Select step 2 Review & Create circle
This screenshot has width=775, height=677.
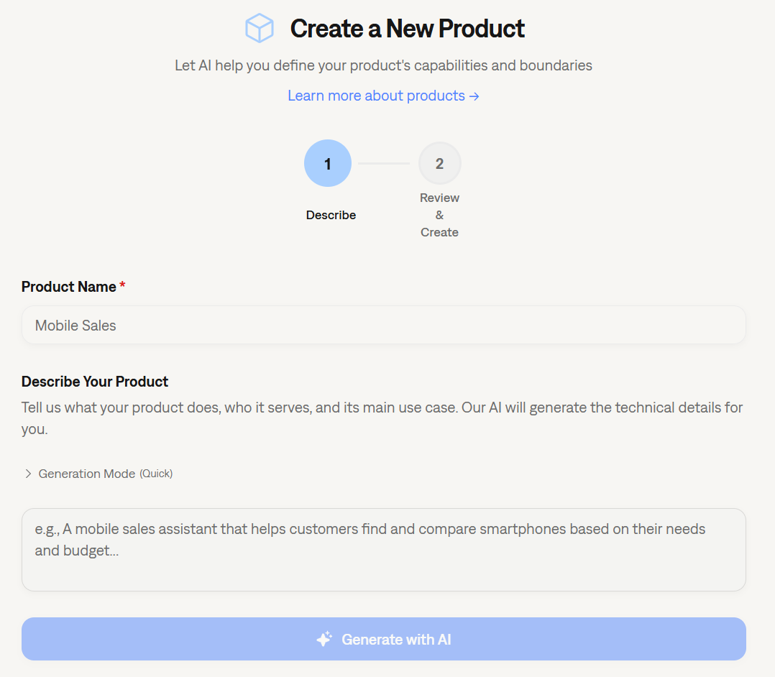[x=439, y=163]
